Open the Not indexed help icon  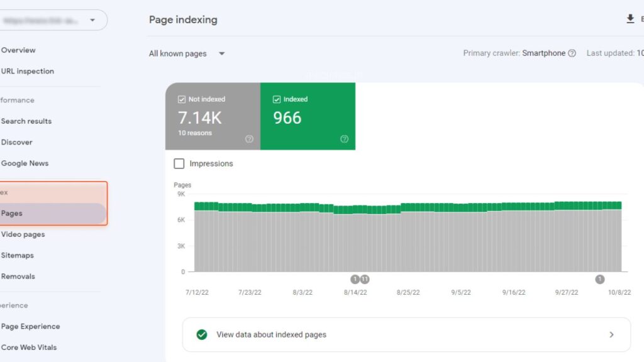[x=249, y=139]
